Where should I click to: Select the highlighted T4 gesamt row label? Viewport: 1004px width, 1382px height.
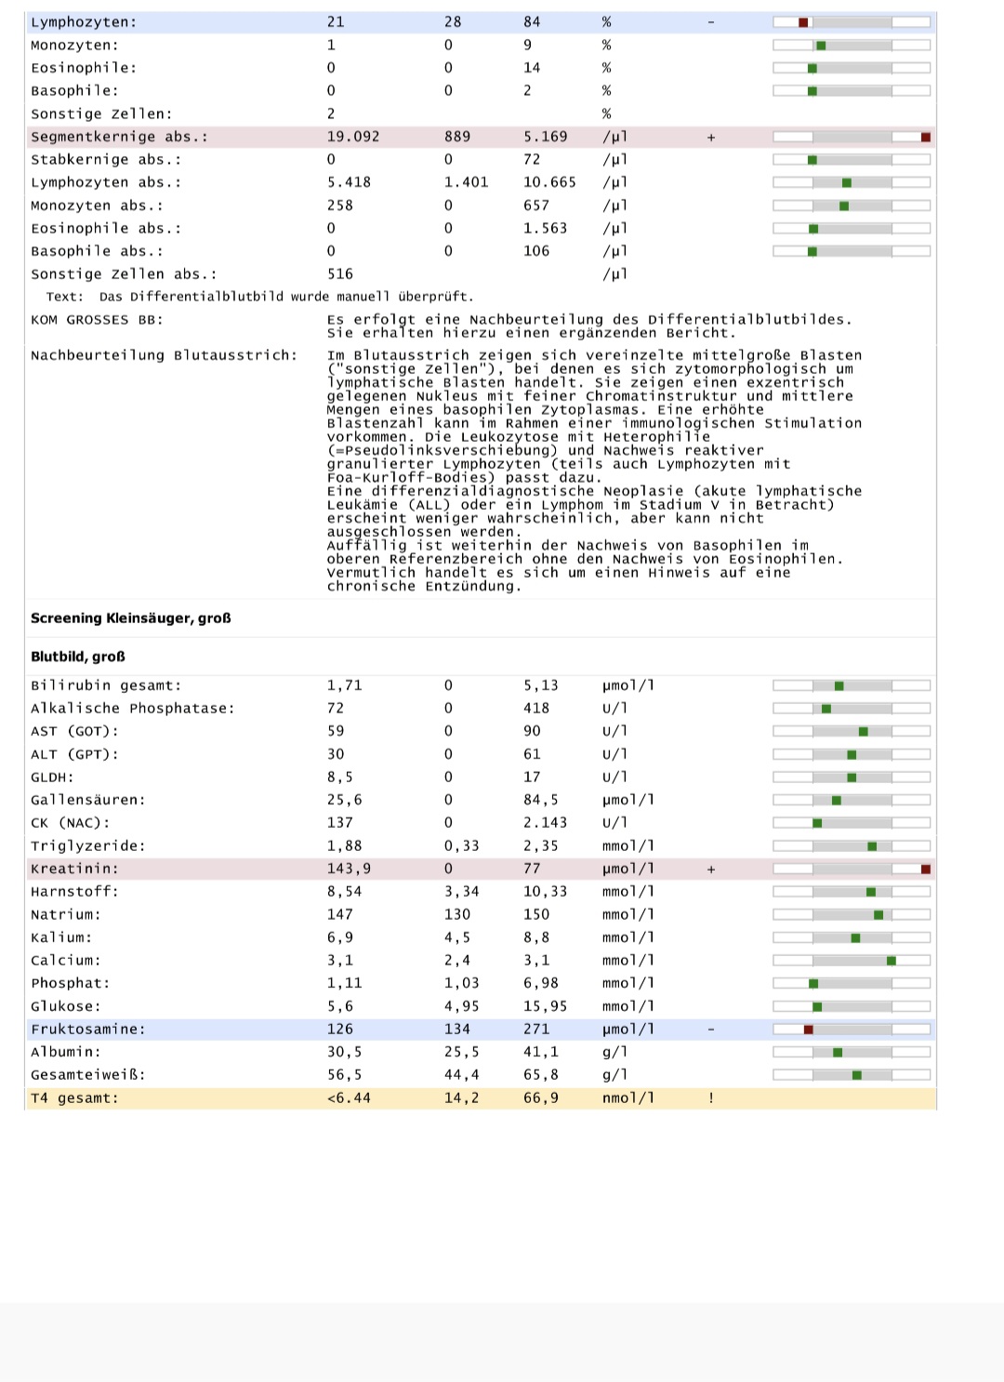[74, 1098]
